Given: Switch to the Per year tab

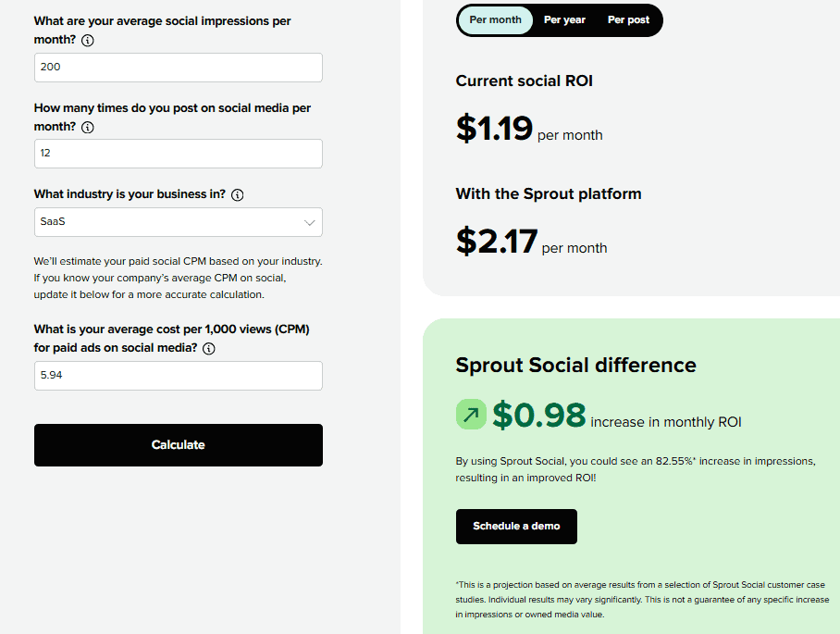Looking at the screenshot, I should (x=564, y=19).
